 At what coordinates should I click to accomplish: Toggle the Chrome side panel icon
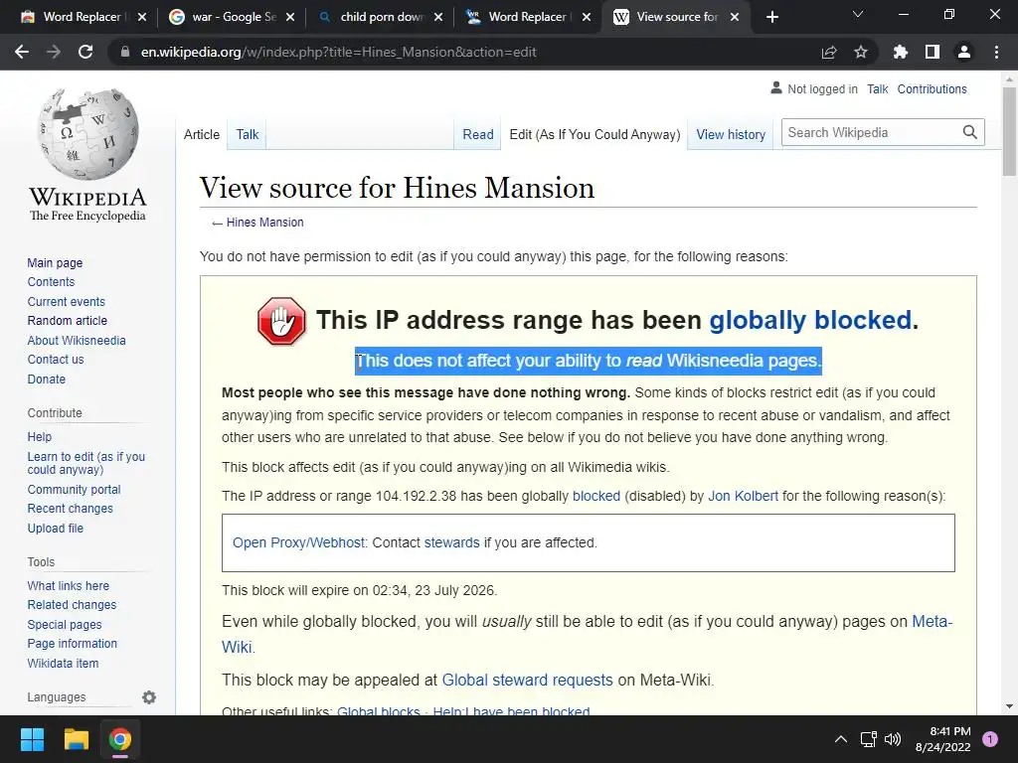pyautogui.click(x=933, y=52)
